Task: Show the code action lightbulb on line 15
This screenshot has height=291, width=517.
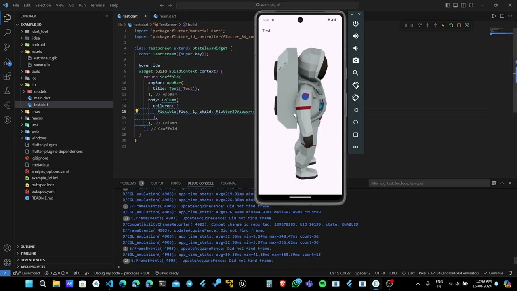Action: tap(137, 111)
